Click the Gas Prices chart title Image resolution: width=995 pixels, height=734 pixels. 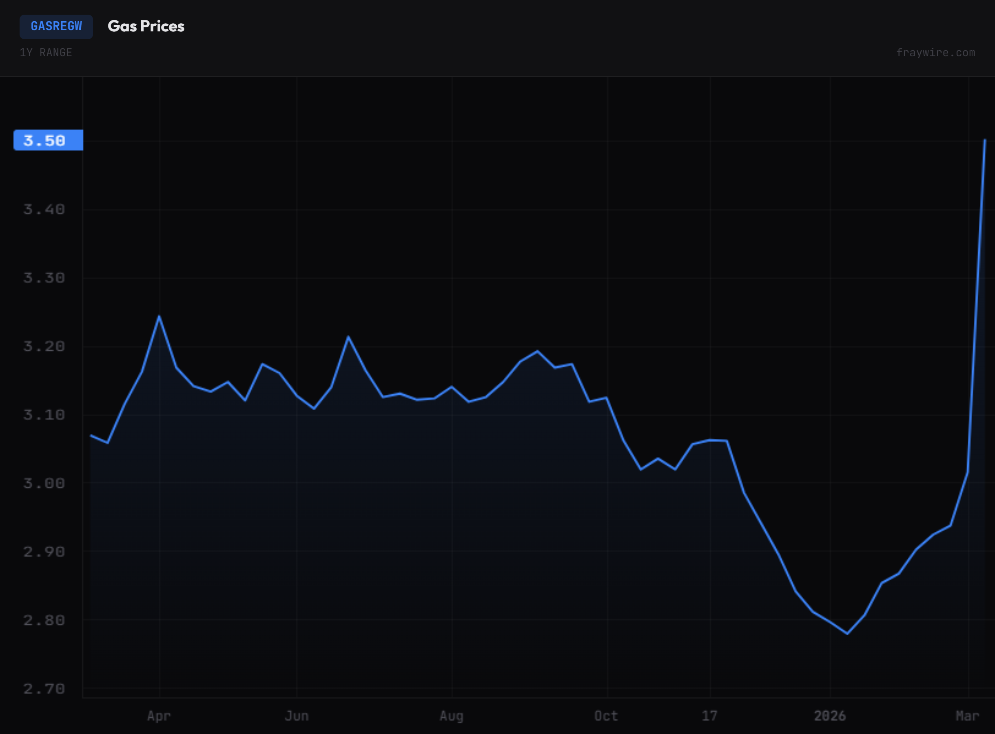point(146,26)
